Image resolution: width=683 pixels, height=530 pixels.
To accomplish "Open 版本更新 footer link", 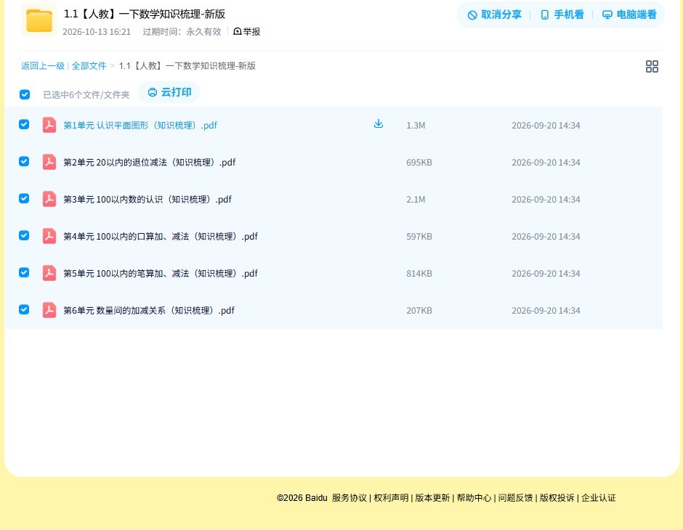I will click(x=432, y=498).
